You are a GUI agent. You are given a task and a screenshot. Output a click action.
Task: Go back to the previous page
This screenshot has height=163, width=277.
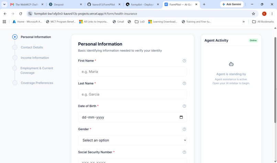click(x=5, y=14)
